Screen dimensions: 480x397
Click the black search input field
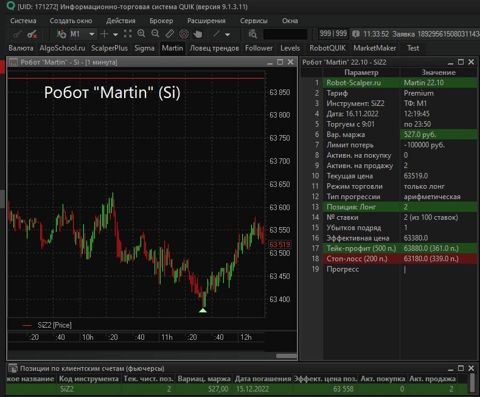(285, 34)
